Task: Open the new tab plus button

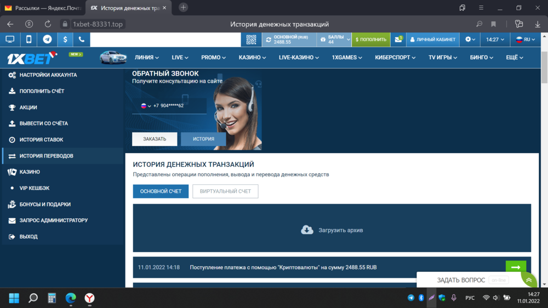Action: 183,7
